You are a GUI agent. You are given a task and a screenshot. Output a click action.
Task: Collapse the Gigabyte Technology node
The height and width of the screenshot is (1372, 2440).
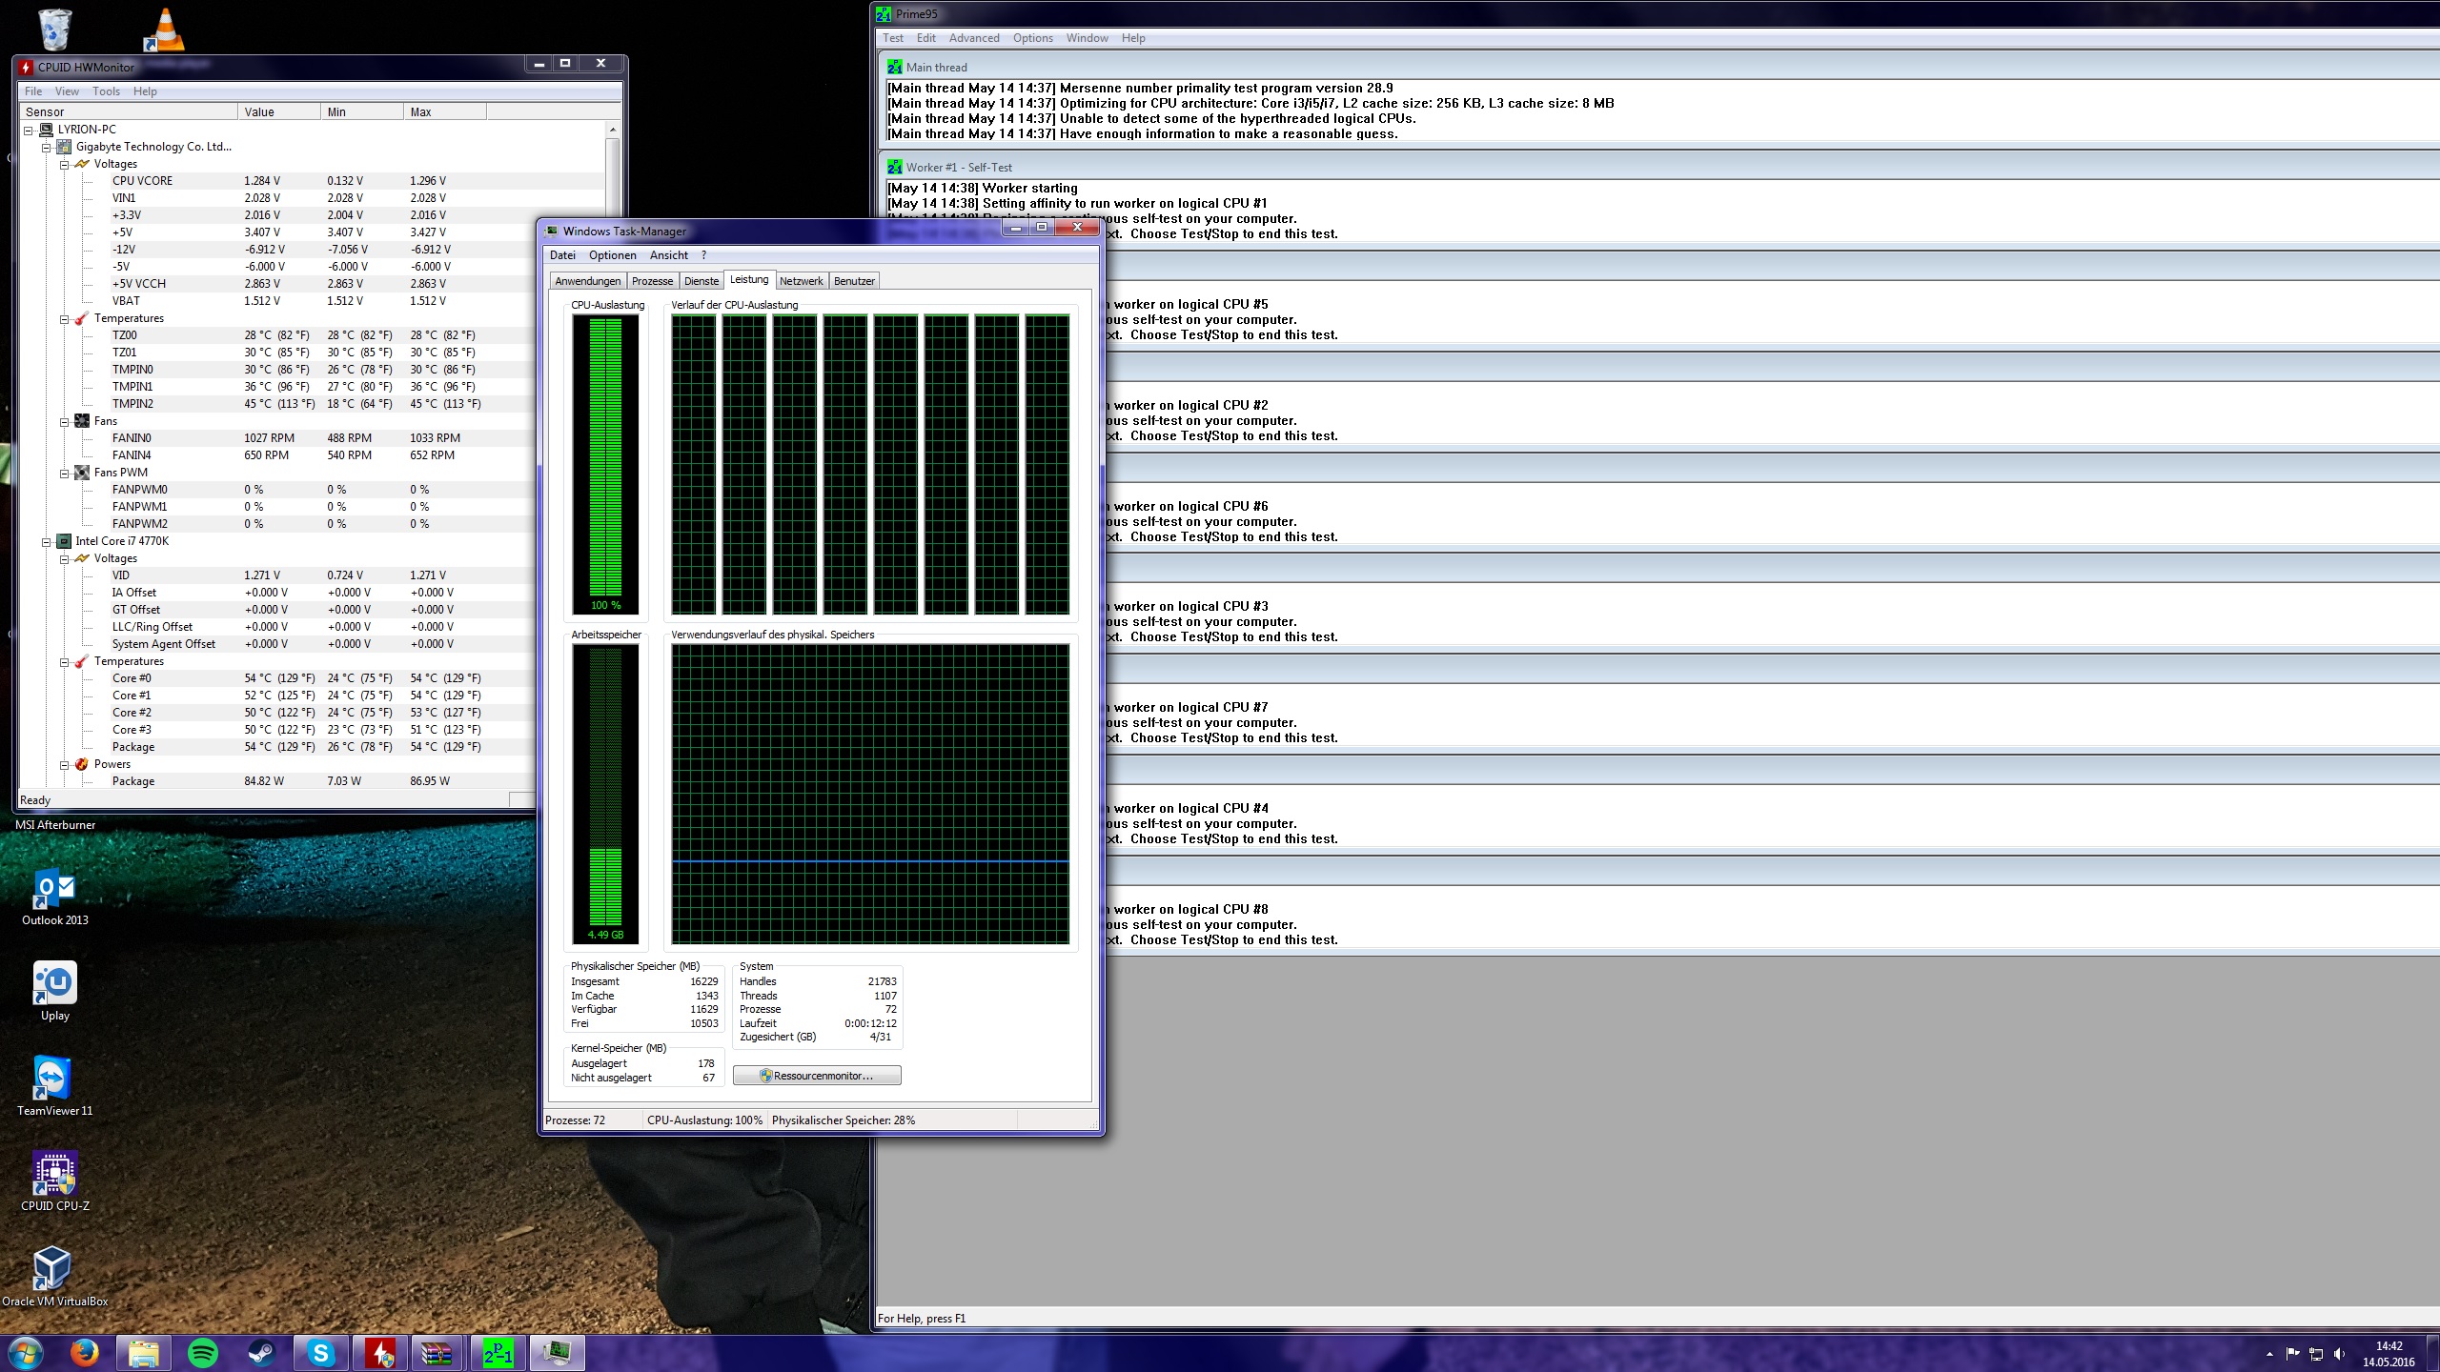[46, 147]
